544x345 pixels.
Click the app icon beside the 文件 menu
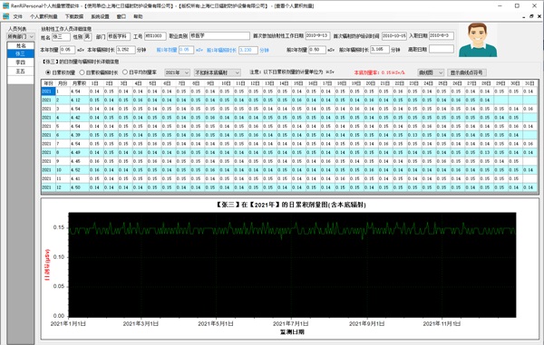point(5,16)
